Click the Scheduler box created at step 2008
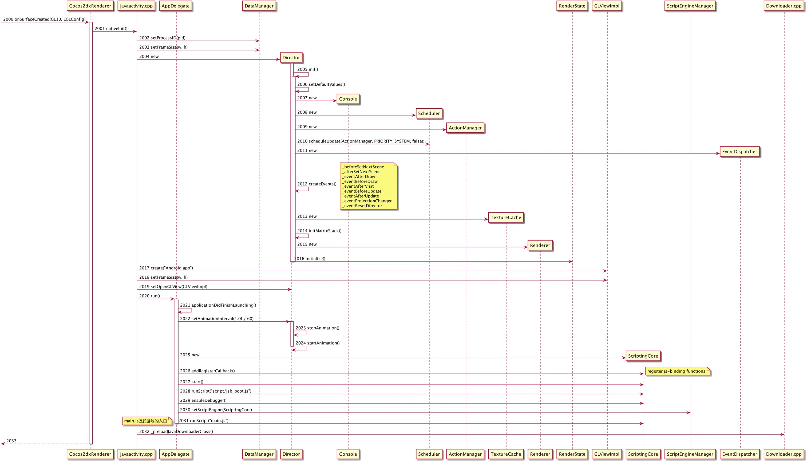This screenshot has width=807, height=462. tap(429, 113)
